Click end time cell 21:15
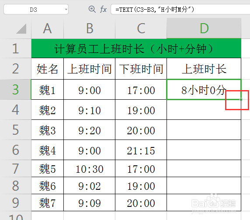The height and width of the screenshot is (220, 250). click(x=141, y=150)
